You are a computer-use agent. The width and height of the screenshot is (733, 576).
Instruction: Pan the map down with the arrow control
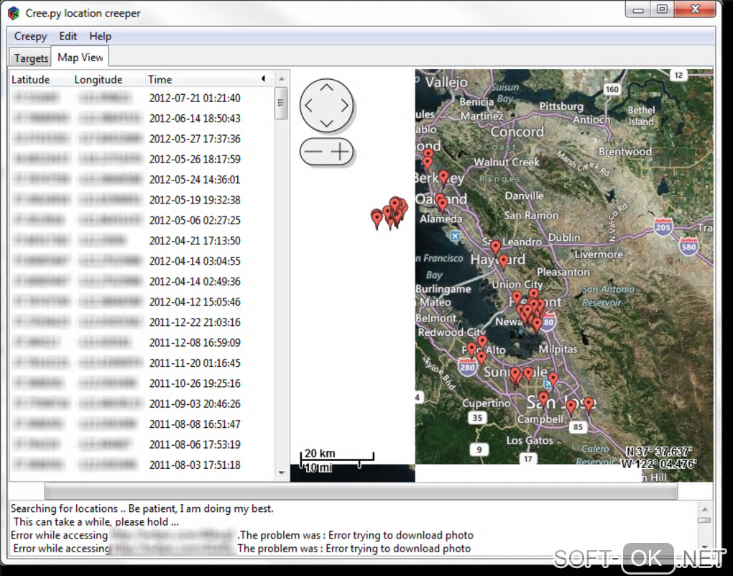327,123
